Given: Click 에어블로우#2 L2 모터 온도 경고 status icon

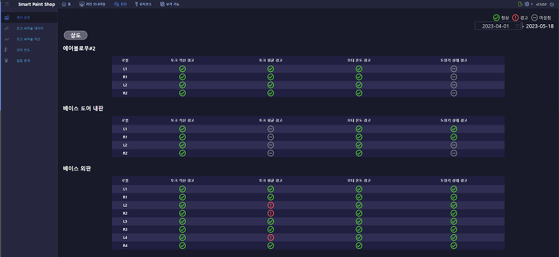Looking at the screenshot, I should (359, 85).
